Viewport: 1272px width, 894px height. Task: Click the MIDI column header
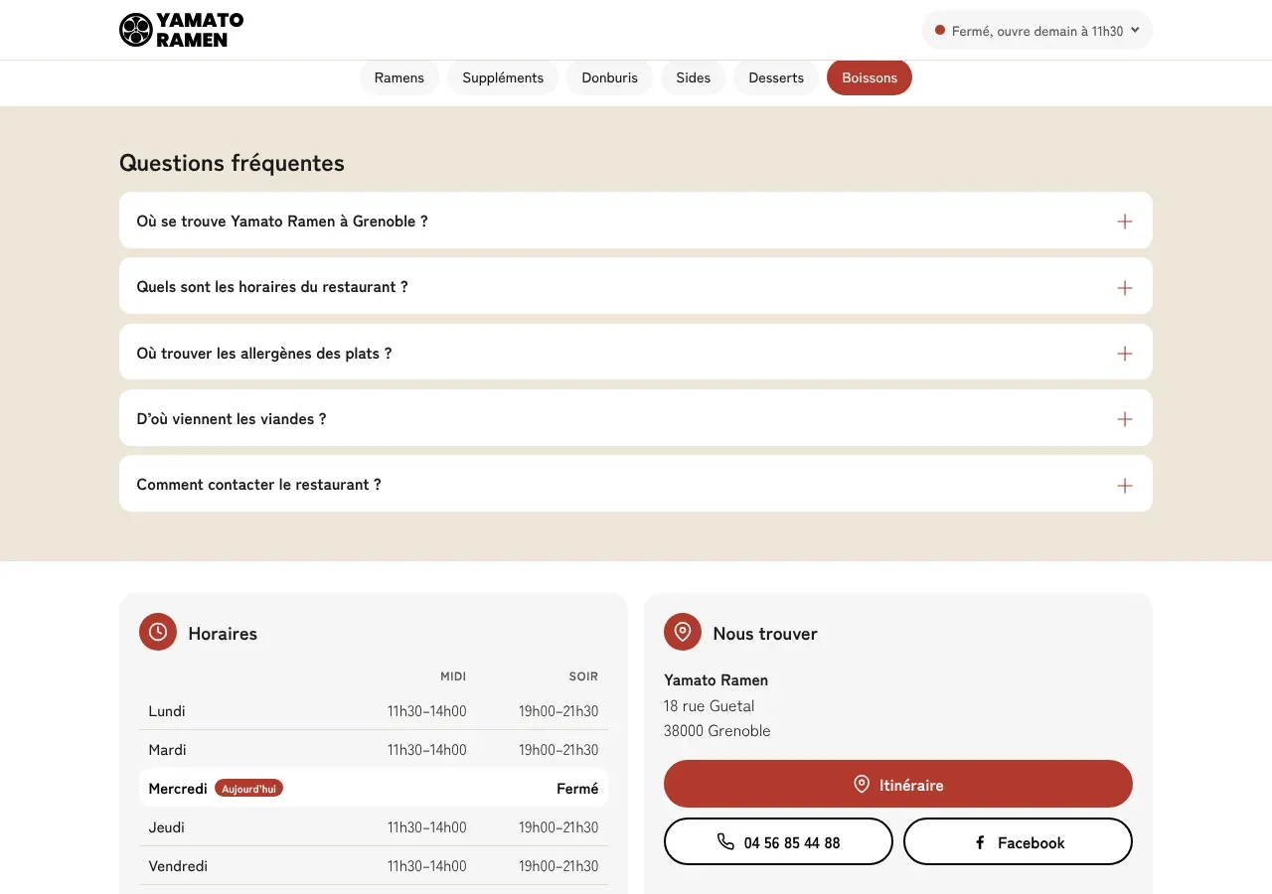point(453,676)
